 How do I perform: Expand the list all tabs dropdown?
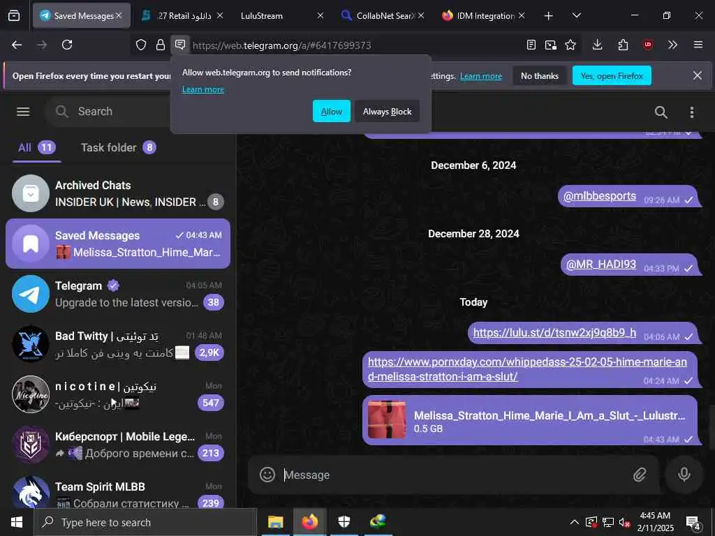(576, 15)
